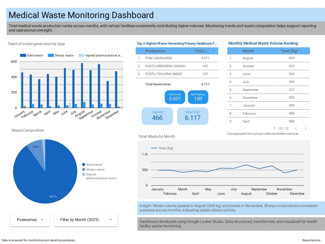Click the Insight text box about August peak
This screenshot has height=244, width=325.
(231, 208)
